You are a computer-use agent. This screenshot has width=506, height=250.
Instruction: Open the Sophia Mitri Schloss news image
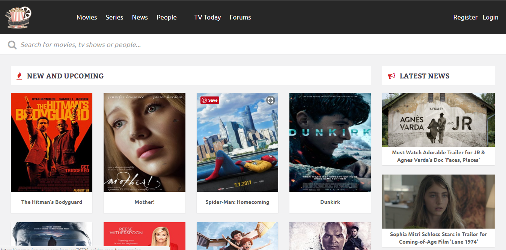(438, 202)
